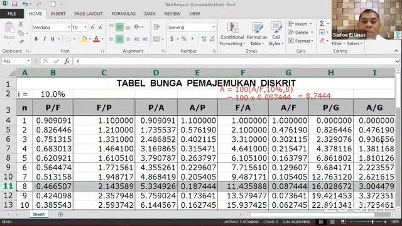Screen dimensions: 402x226
Task: Switch to the REVIEW tab
Action: coord(172,14)
